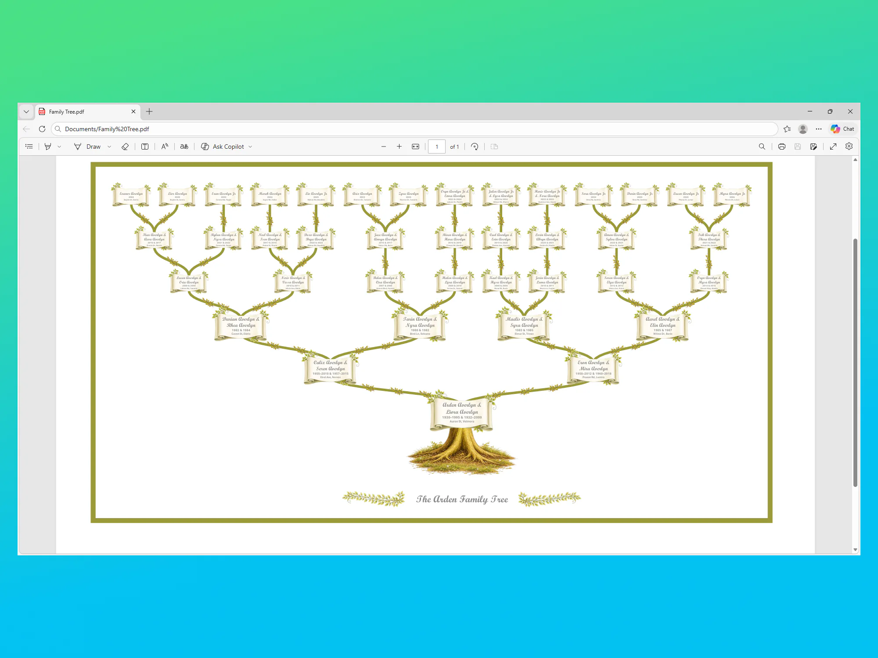Click the Translate icon
Viewport: 878px width, 658px height.
(184, 147)
